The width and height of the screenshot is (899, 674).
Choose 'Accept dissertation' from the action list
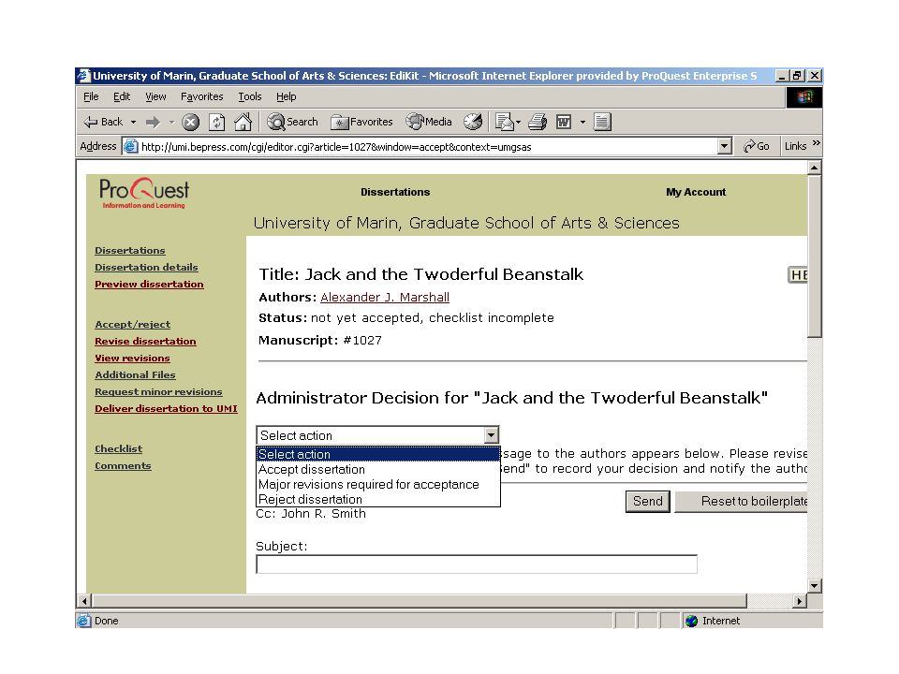[377, 469]
